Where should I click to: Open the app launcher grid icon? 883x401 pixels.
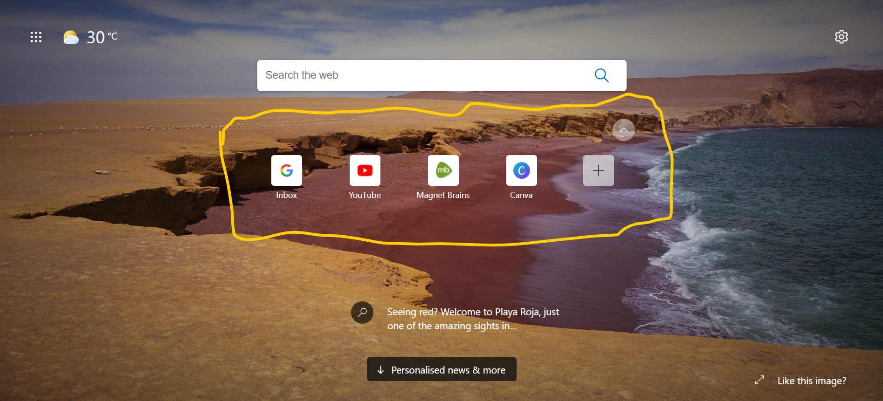(36, 37)
